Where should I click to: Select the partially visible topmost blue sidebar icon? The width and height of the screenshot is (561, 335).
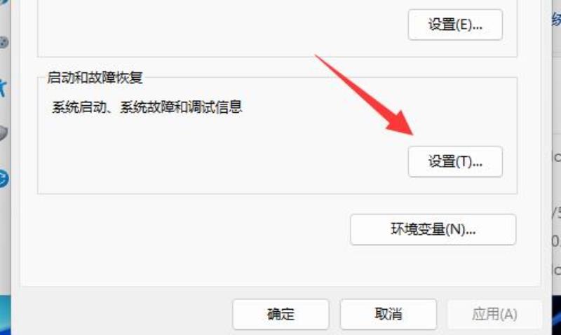(x=4, y=2)
